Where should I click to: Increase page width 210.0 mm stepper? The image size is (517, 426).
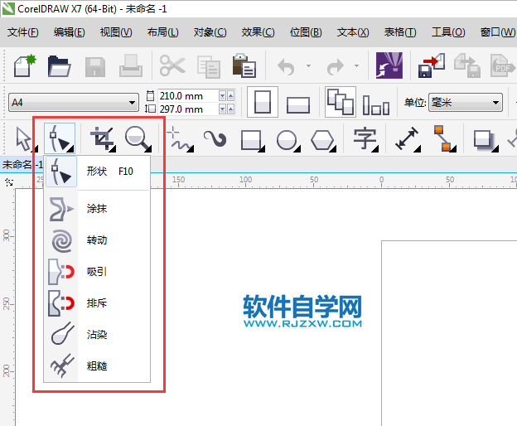click(230, 96)
